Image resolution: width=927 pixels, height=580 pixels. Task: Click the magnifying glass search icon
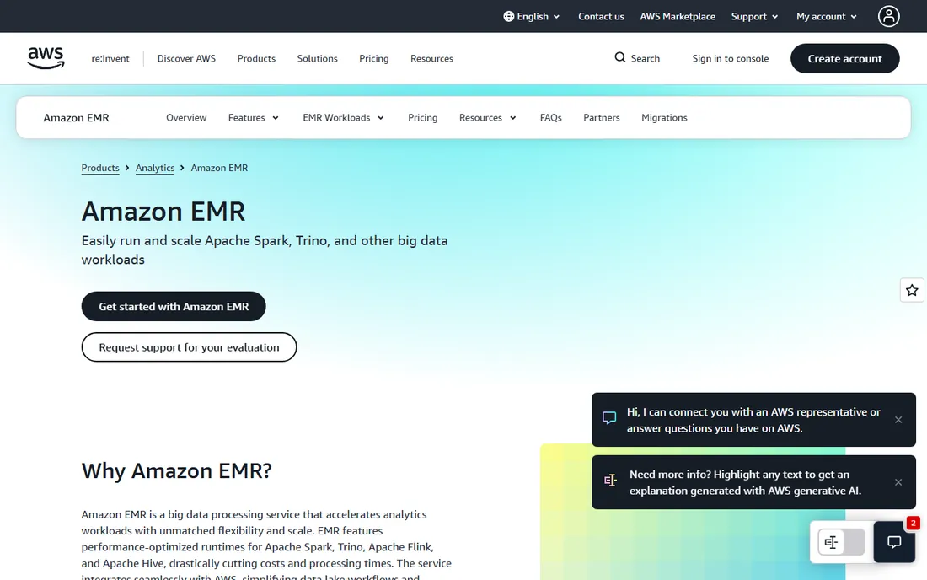(619, 57)
